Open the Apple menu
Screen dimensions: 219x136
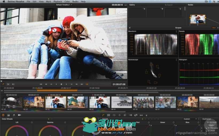[4, 2]
